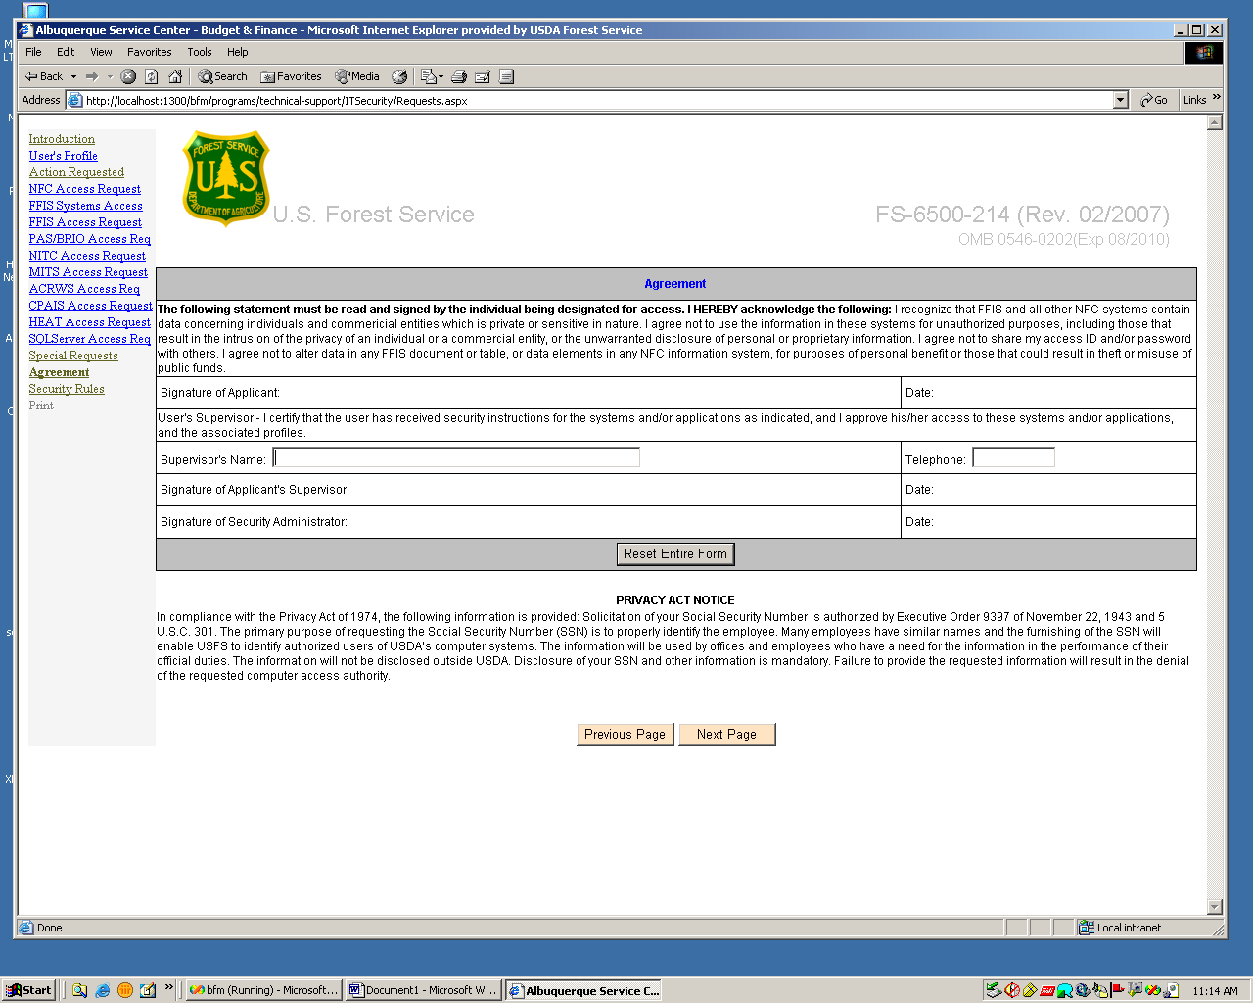
Task: Open the Mail dropdown button
Action: [x=432, y=76]
